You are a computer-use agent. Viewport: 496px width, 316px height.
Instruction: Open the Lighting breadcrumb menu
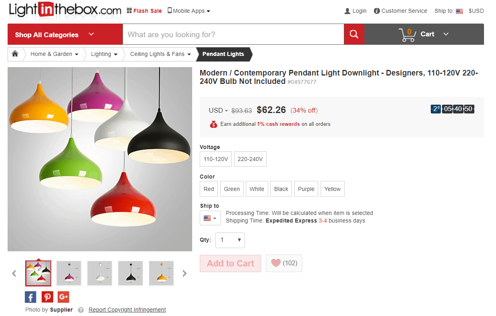pyautogui.click(x=104, y=54)
